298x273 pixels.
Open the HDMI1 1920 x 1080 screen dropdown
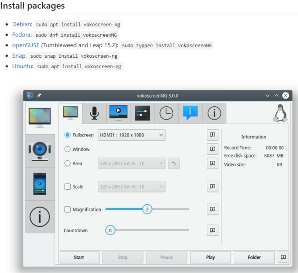tap(132, 135)
